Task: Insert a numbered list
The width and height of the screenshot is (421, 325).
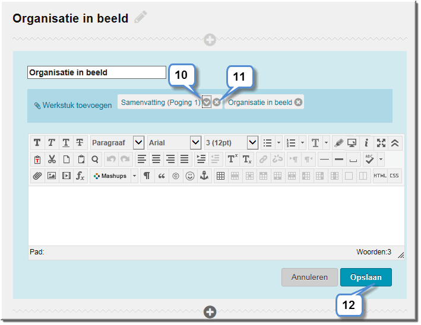Action: coord(291,143)
